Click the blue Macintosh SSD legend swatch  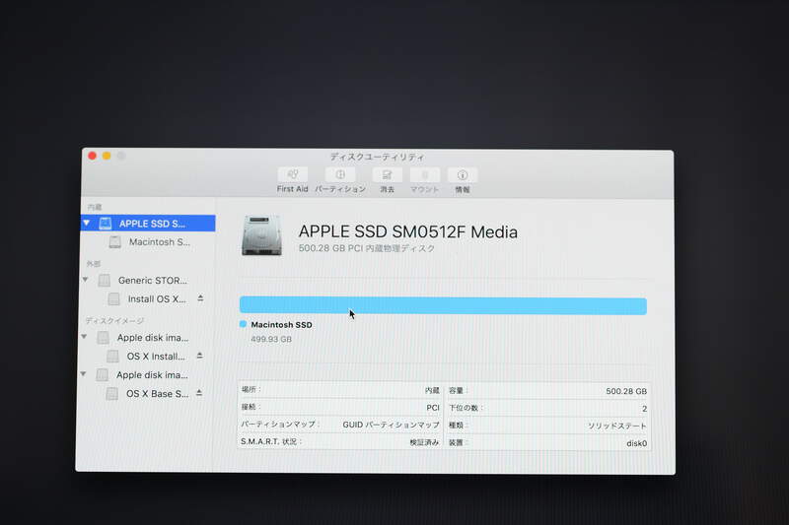pyautogui.click(x=243, y=324)
